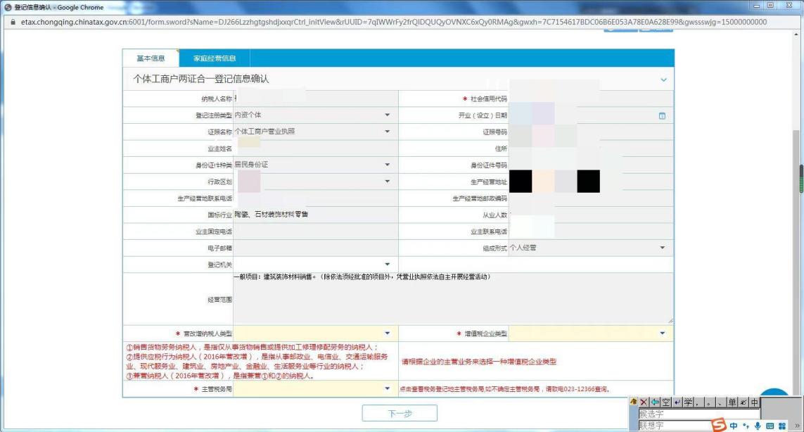804x432 pixels.
Task: Open the 登记注册类型 dropdown
Action: point(387,115)
